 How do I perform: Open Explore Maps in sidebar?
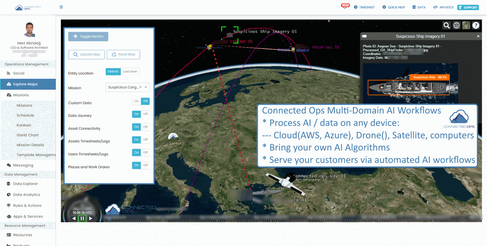coord(28,84)
